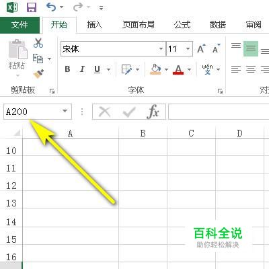269x269 pixels.
Task: Click cell B11
Action: click(143, 164)
